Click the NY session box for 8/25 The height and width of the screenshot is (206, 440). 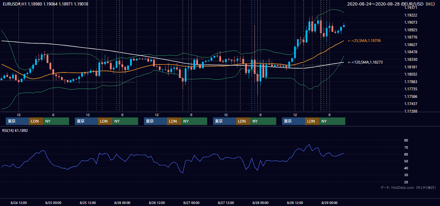(125, 121)
